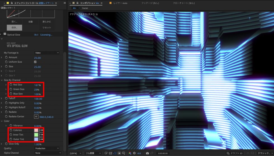Toggle the Draft 3D button
274x156 pixels.
[x=234, y=153]
